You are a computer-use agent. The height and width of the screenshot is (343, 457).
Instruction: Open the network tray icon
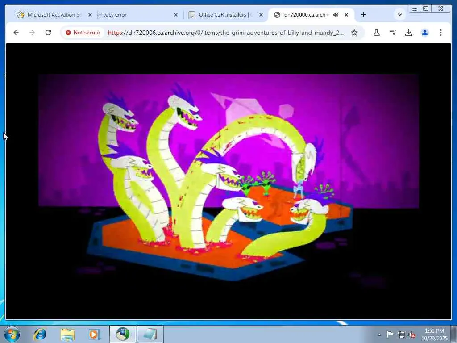tap(401, 335)
